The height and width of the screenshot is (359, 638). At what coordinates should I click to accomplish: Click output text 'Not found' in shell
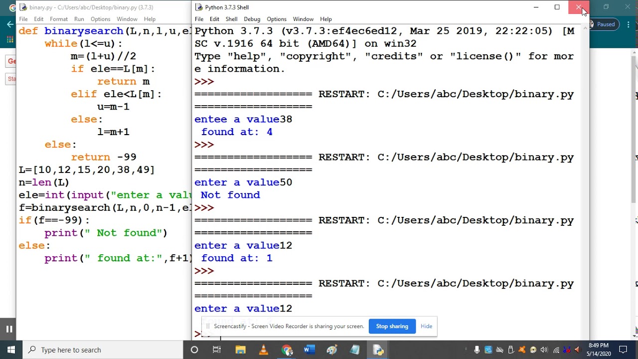click(230, 195)
